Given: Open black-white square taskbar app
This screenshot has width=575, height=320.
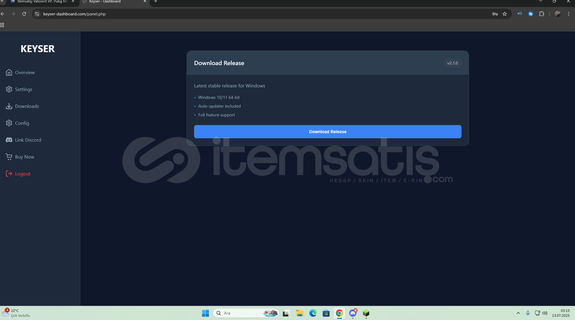Looking at the screenshot, I should click(286, 313).
